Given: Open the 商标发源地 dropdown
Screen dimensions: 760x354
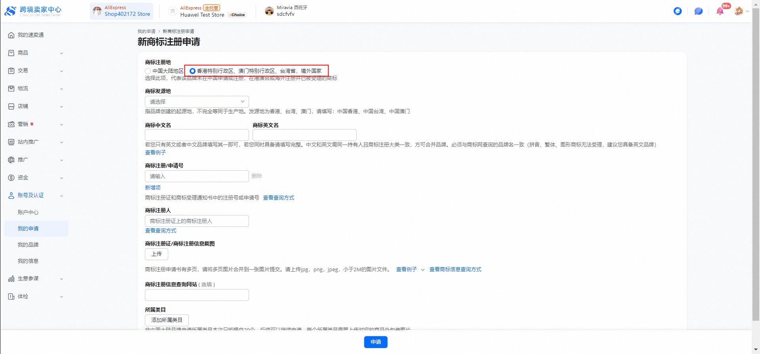Looking at the screenshot, I should [197, 102].
